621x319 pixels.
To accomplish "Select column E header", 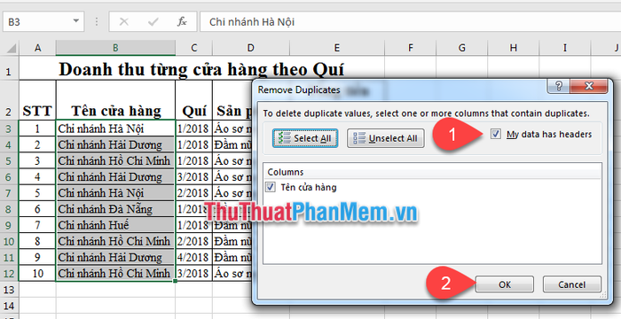I will (x=336, y=48).
